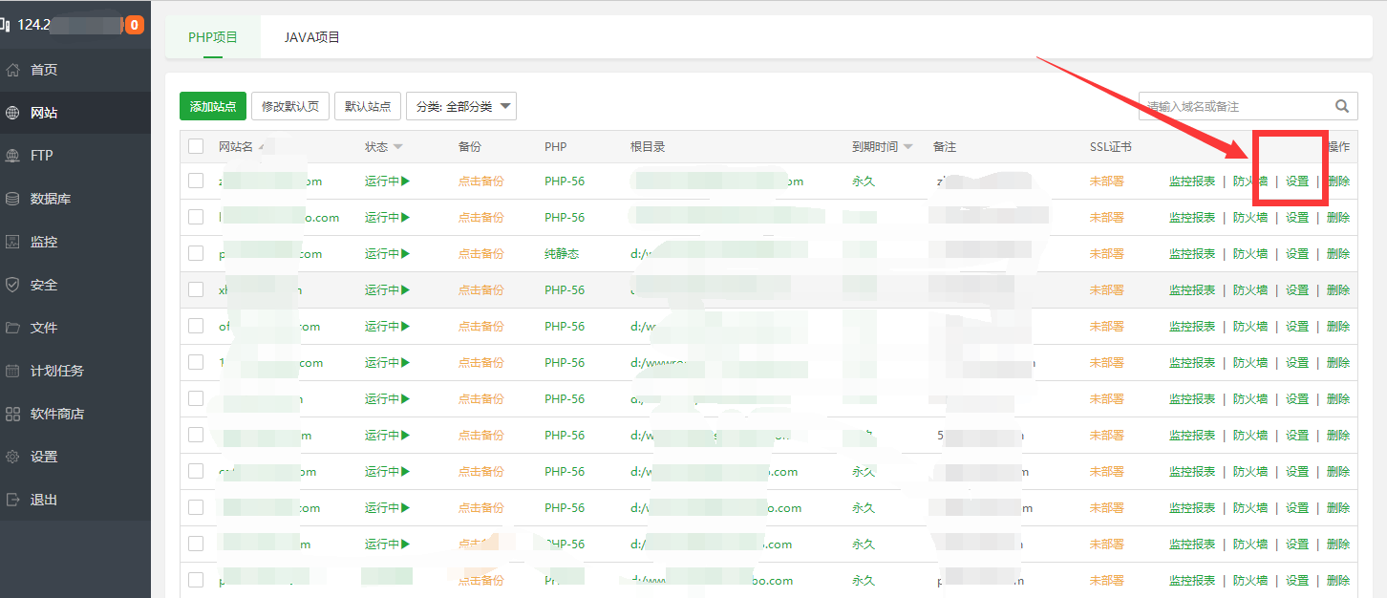Go to the 数据库 section
This screenshot has width=1387, height=598.
tap(48, 198)
